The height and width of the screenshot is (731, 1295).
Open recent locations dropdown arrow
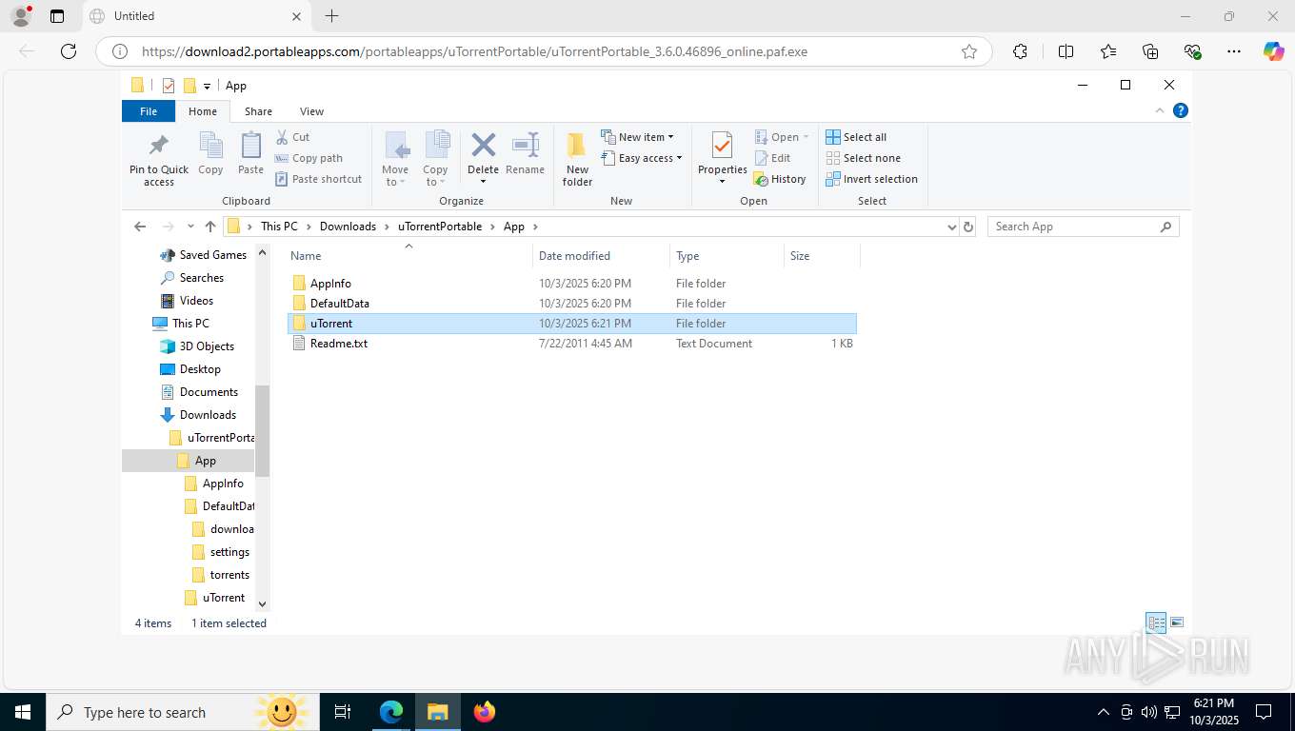click(x=190, y=227)
